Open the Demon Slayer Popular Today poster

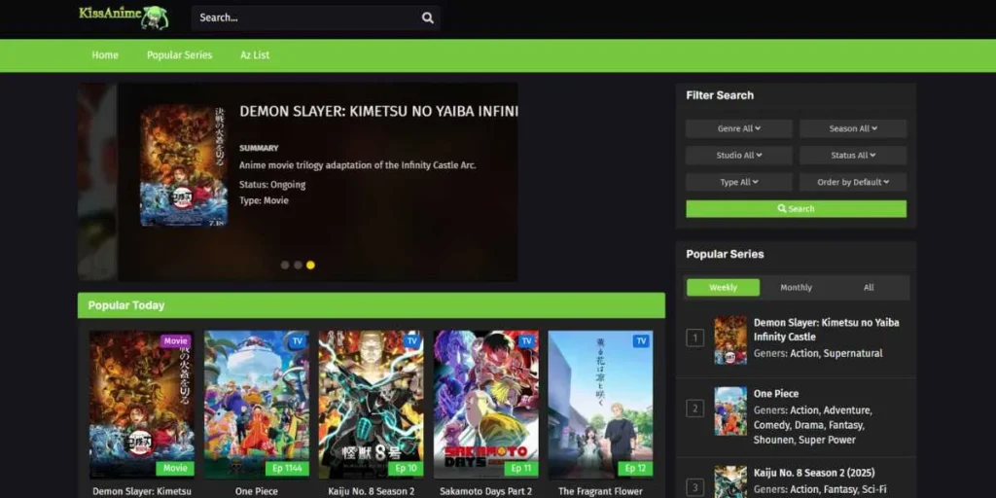(x=142, y=404)
